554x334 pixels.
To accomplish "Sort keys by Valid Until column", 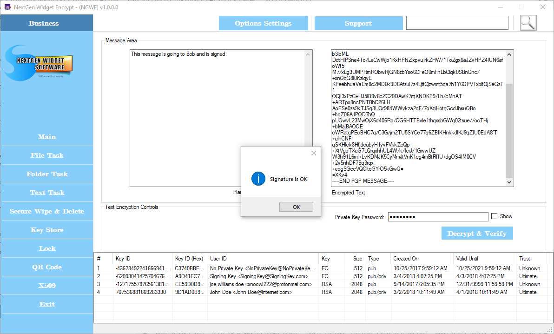I will pyautogui.click(x=467, y=259).
